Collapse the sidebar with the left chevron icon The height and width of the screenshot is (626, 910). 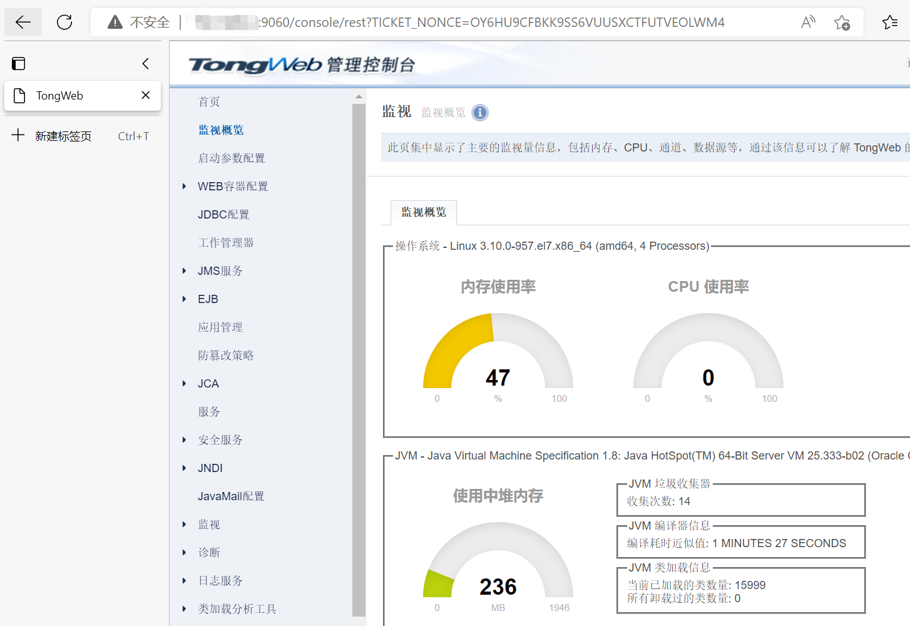point(145,63)
